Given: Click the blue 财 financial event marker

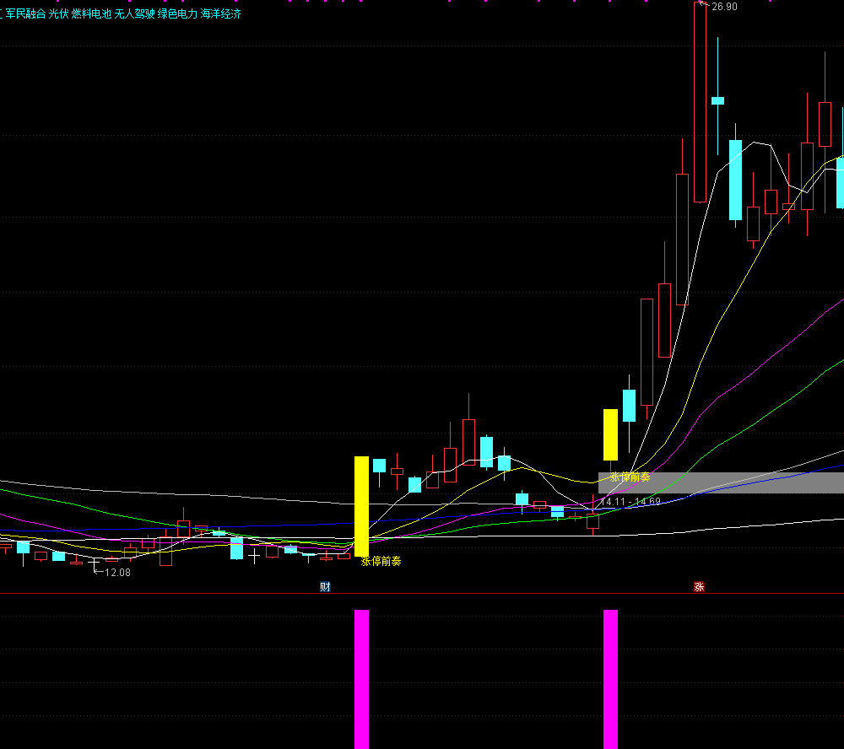Looking at the screenshot, I should pos(325,587).
